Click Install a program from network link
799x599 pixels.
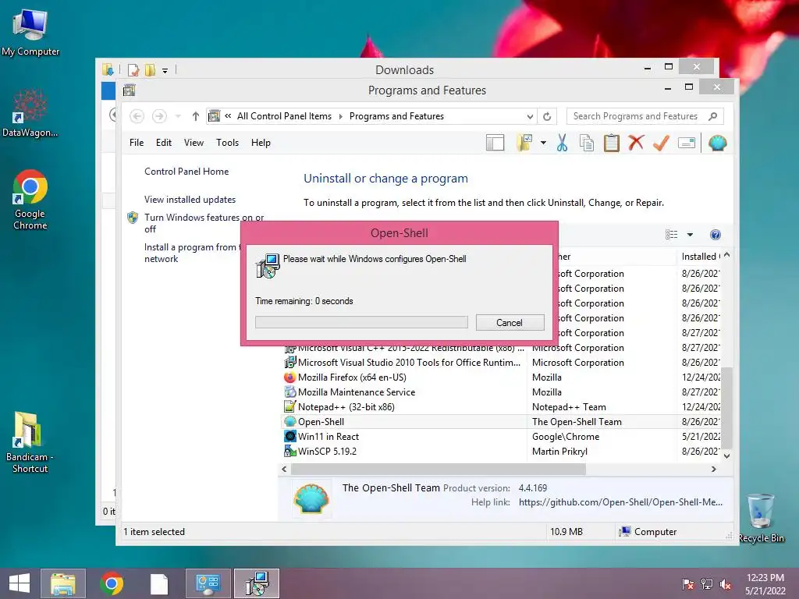(192, 253)
